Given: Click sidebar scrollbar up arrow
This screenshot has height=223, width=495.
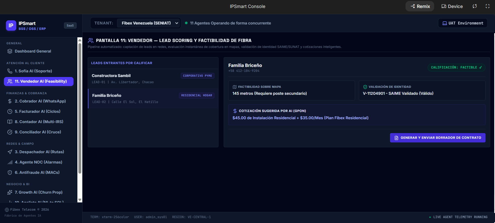Looking at the screenshot, I should click(80, 40).
